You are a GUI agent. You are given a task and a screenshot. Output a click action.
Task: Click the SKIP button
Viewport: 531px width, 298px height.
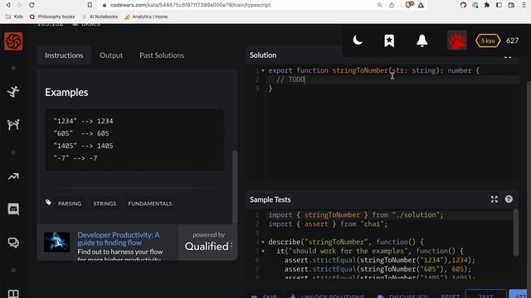tap(264, 296)
